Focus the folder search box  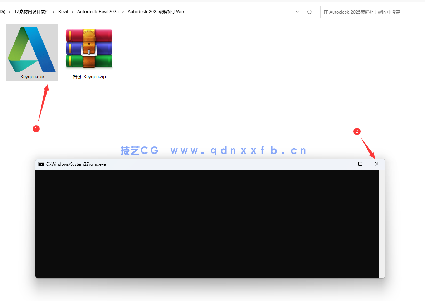[372, 12]
